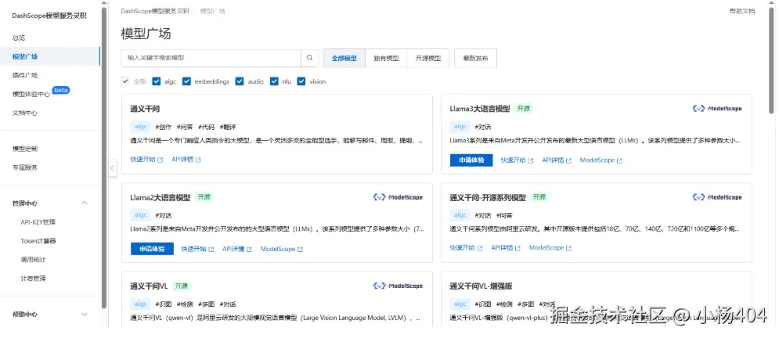The height and width of the screenshot is (338, 779).
Task: Open 快速开始 link on 通义千问-开源系列模型 card
Action: click(466, 248)
